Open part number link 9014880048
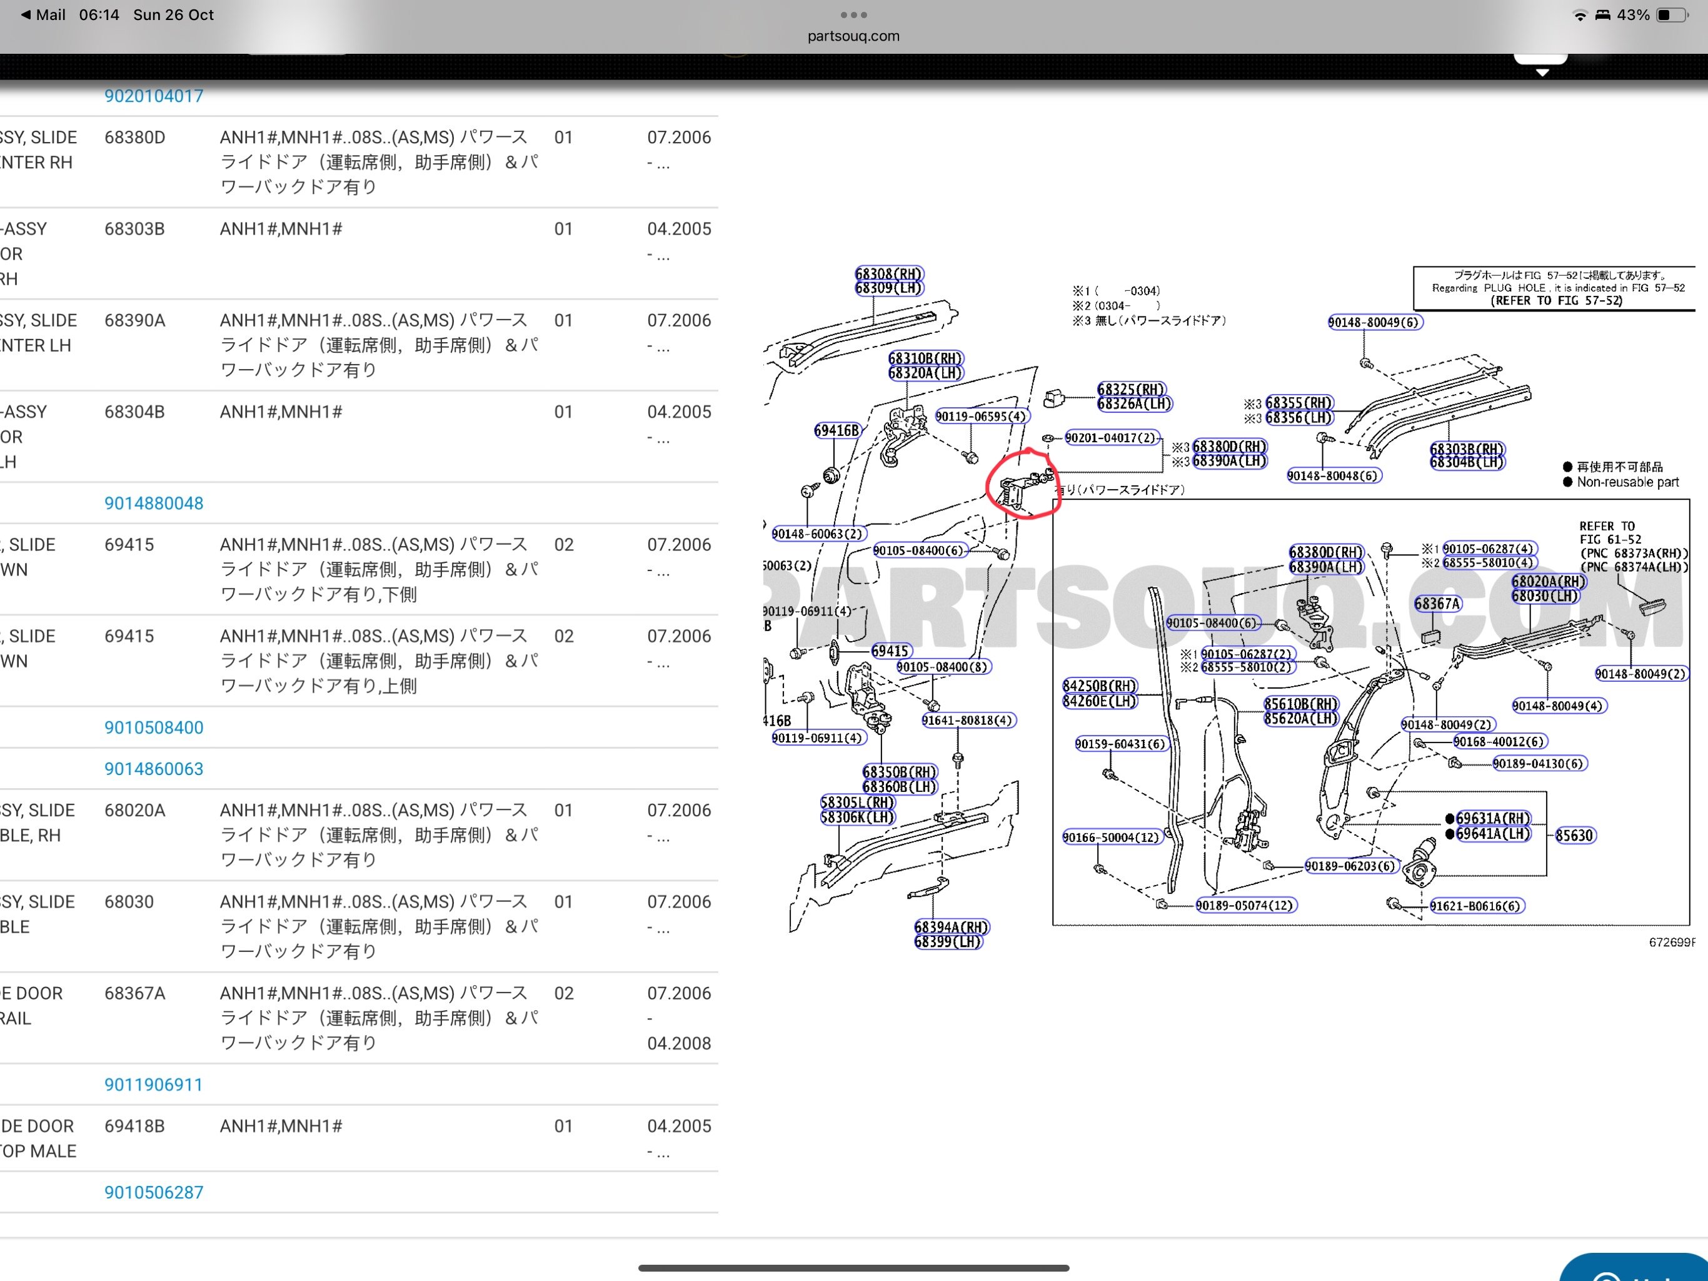Viewport: 1708px width, 1281px height. click(x=154, y=503)
